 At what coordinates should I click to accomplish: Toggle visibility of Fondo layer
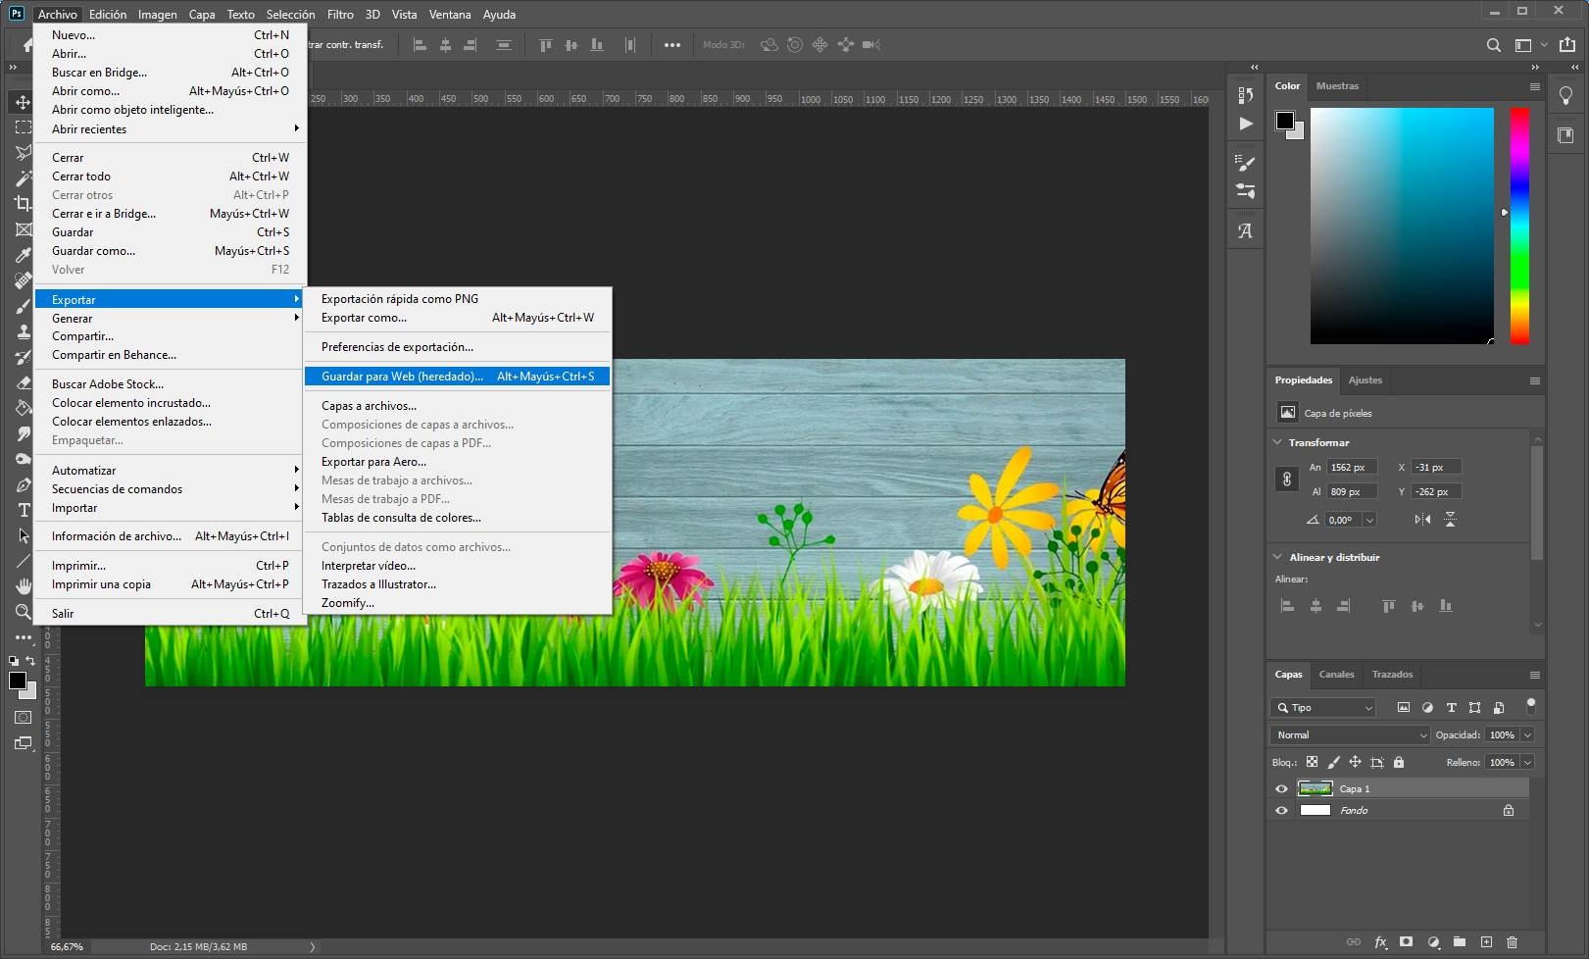[x=1281, y=811]
